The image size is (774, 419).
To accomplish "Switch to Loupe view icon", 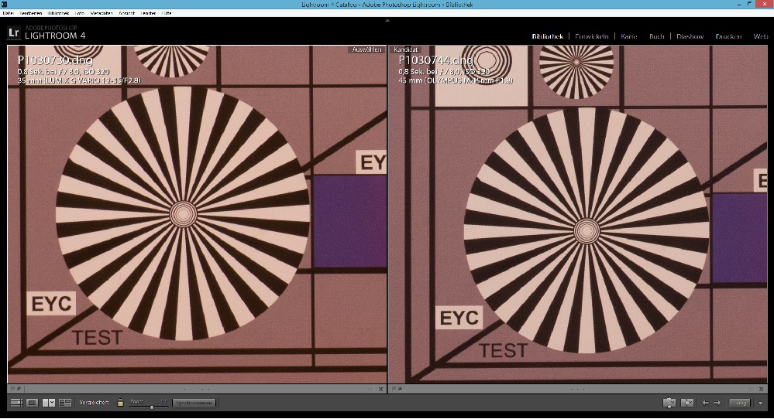I will point(33,403).
